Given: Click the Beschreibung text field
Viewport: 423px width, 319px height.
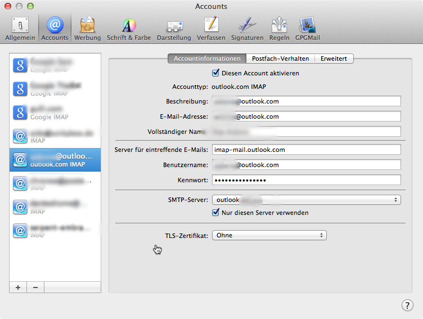Looking at the screenshot, I should pyautogui.click(x=307, y=101).
